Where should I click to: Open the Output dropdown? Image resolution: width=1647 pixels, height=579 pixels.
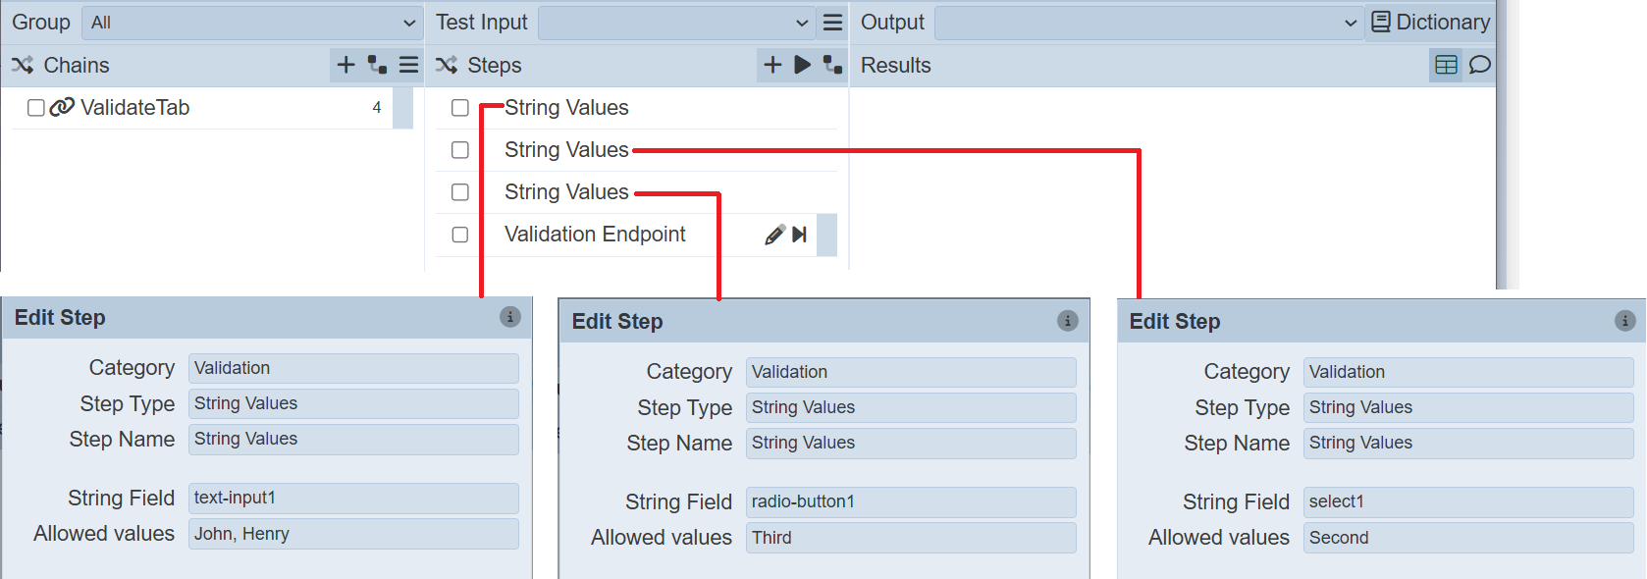tap(1147, 23)
